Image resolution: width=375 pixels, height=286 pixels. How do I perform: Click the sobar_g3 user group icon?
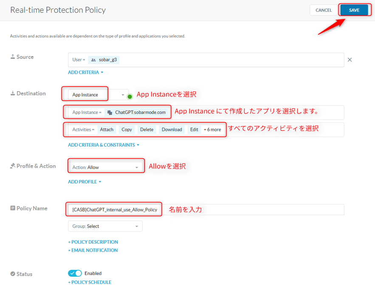point(93,60)
